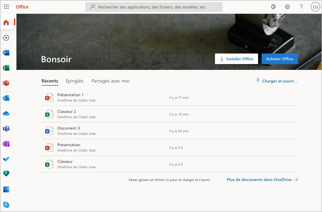
Task: Select the Accueil (home) icon
Action: 6,22
